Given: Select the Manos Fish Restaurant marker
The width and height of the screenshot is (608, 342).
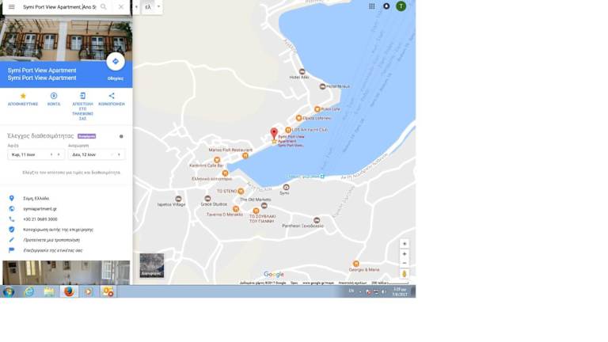Looking at the screenshot, I should pyautogui.click(x=245, y=155).
